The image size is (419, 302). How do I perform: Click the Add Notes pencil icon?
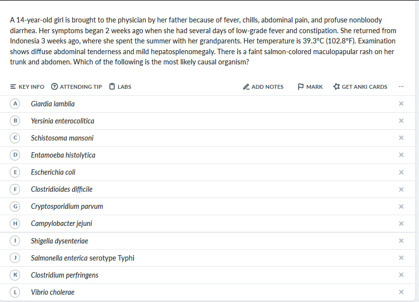pos(246,87)
